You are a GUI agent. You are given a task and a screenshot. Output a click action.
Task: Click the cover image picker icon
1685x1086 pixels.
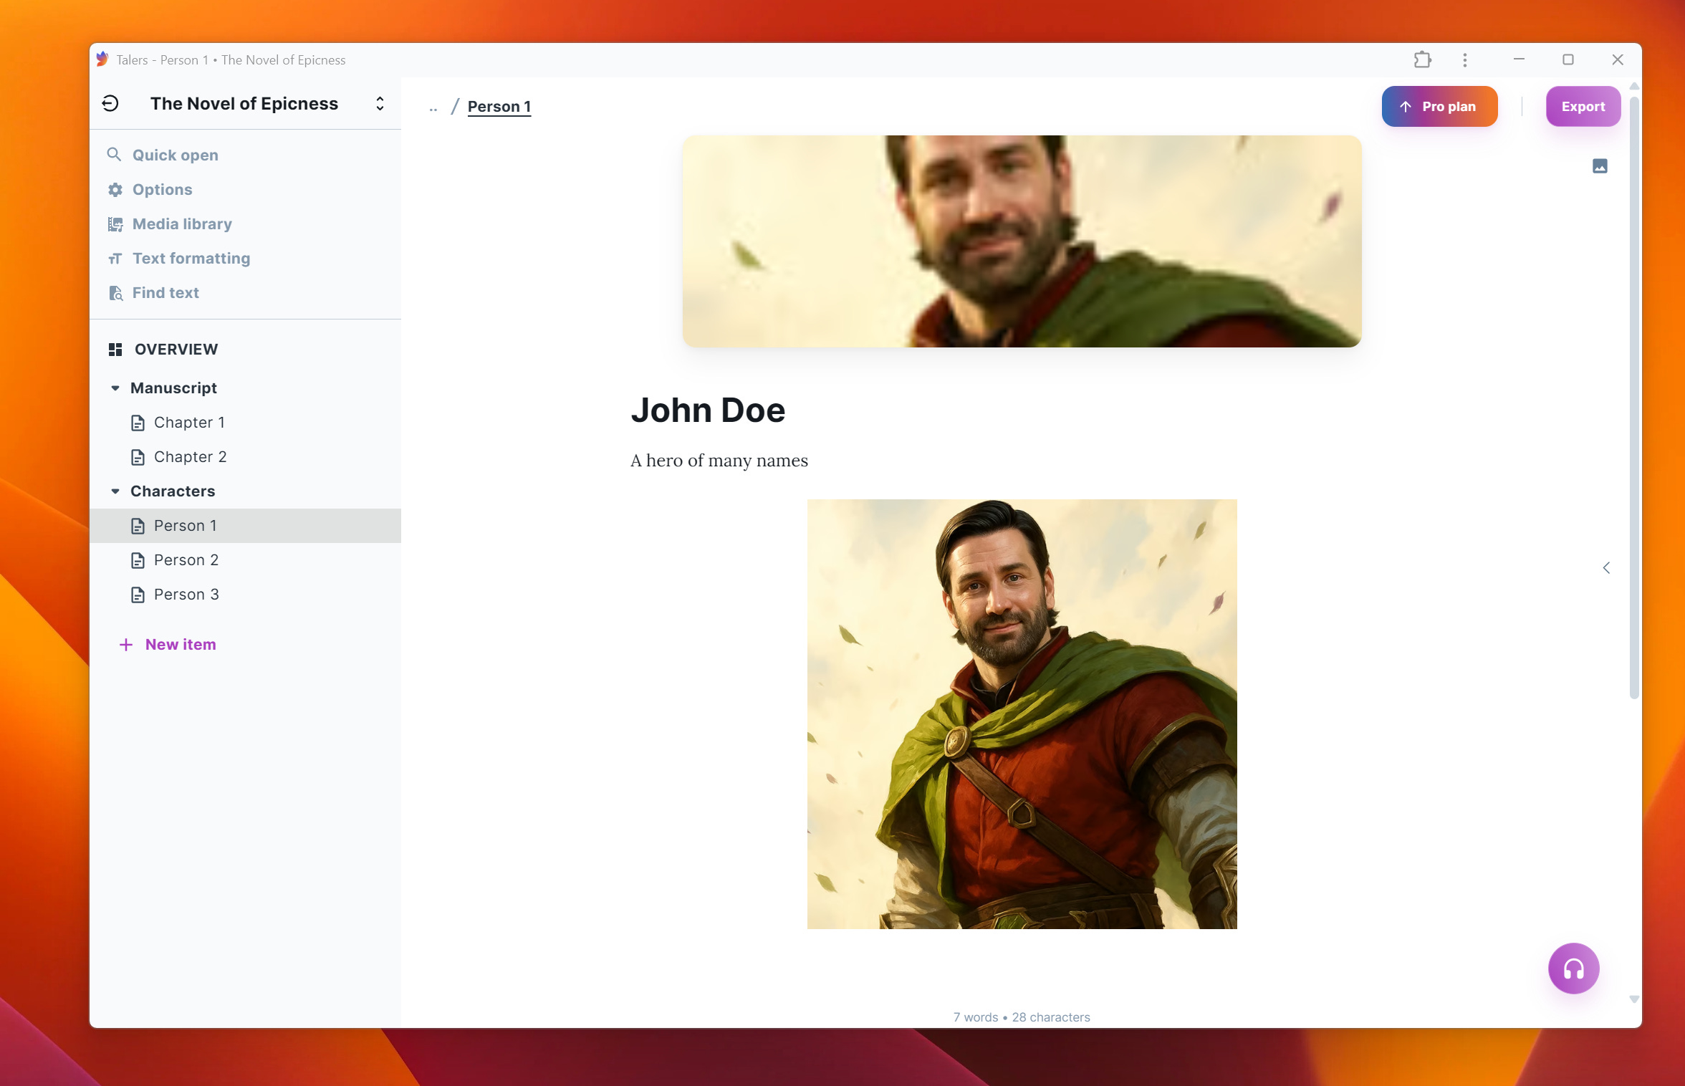(x=1600, y=166)
